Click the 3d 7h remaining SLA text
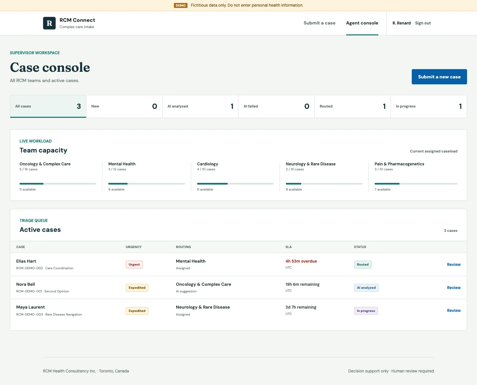The height and width of the screenshot is (385, 477). (301, 307)
